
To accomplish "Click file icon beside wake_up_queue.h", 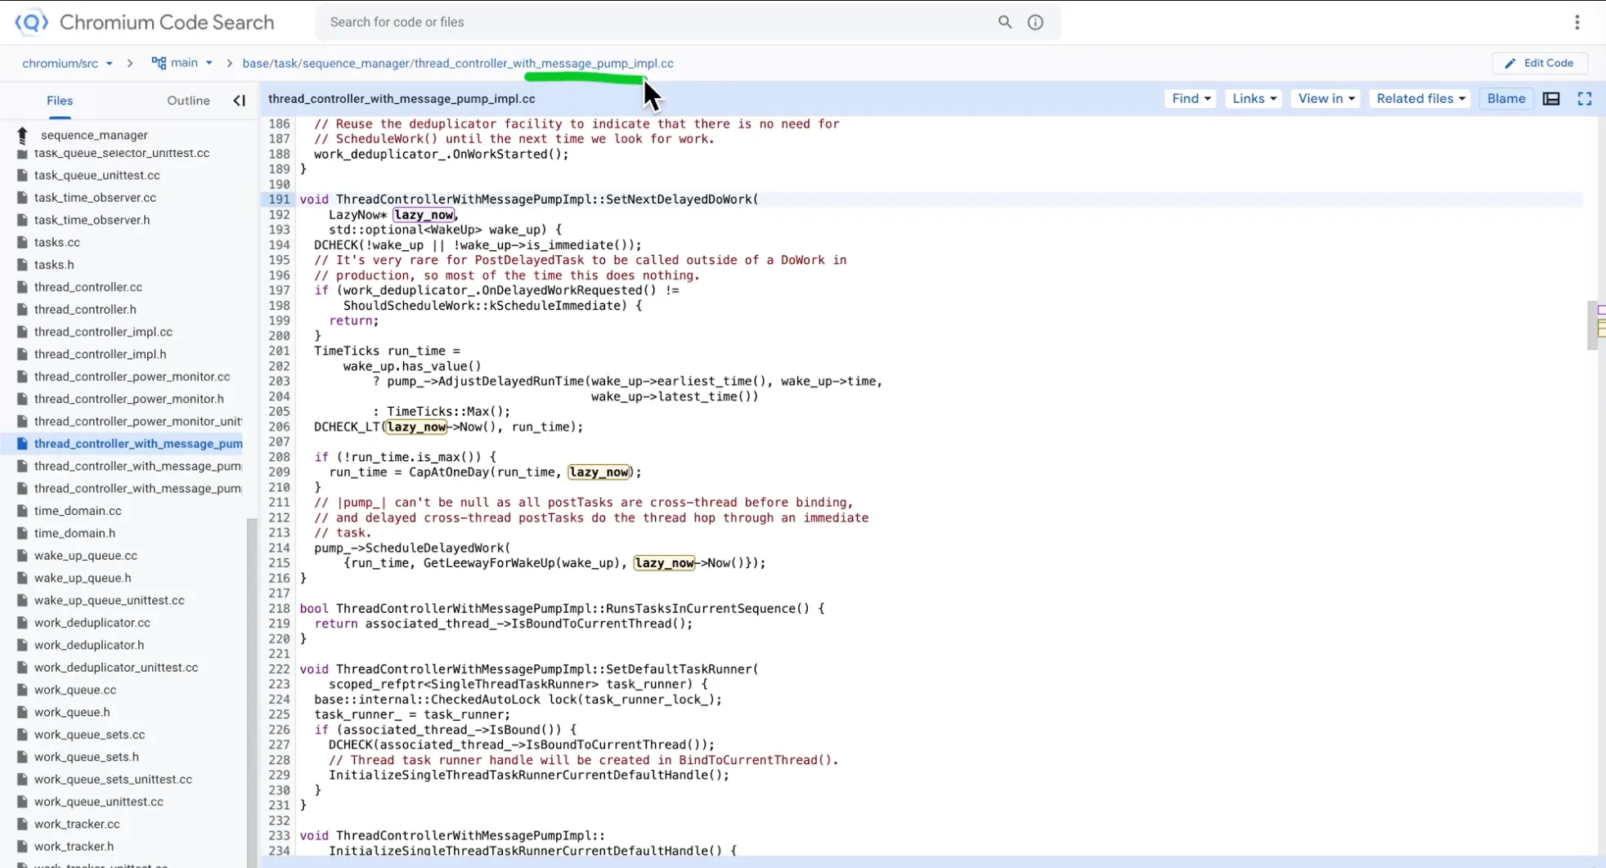I will tap(22, 578).
